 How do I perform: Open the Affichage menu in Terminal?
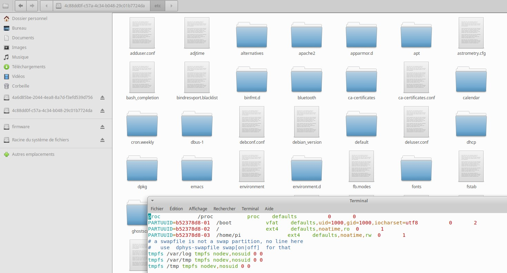pyautogui.click(x=198, y=209)
